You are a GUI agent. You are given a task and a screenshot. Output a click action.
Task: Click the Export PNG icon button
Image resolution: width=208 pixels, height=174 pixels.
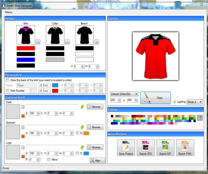tap(185, 148)
